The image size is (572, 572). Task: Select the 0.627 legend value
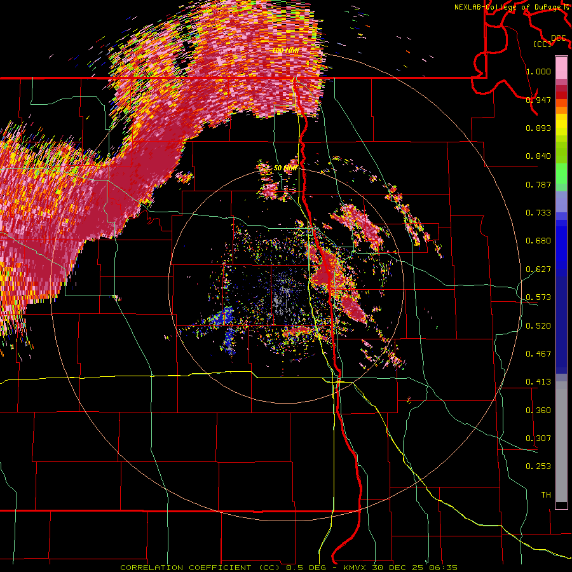pyautogui.click(x=538, y=269)
